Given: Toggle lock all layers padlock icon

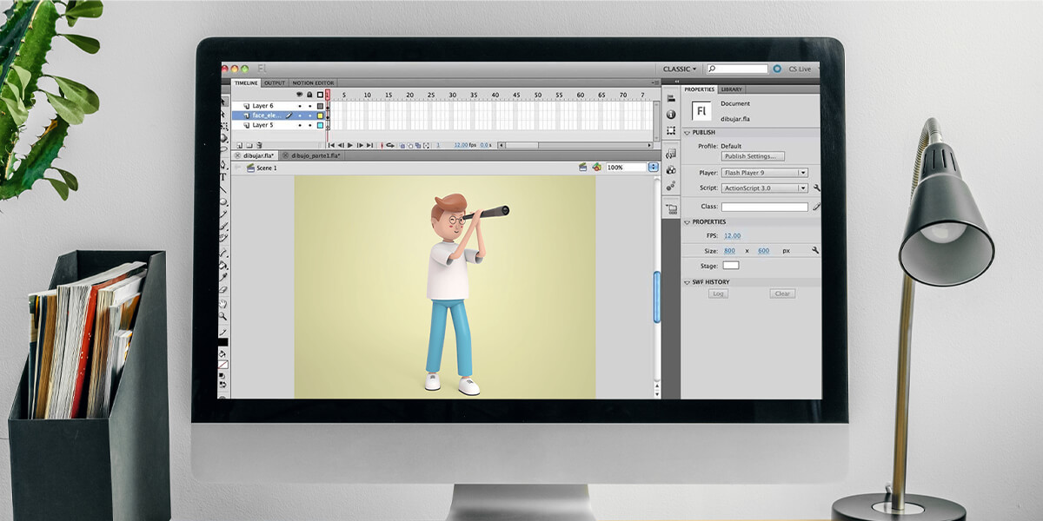Looking at the screenshot, I should 309,95.
